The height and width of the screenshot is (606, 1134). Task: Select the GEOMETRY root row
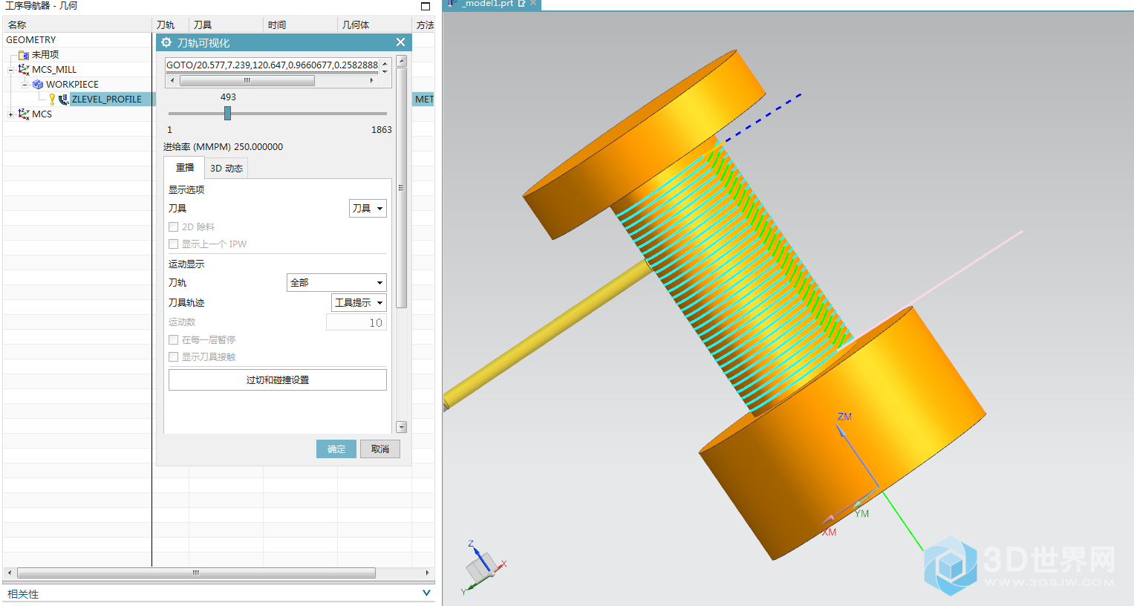[31, 40]
